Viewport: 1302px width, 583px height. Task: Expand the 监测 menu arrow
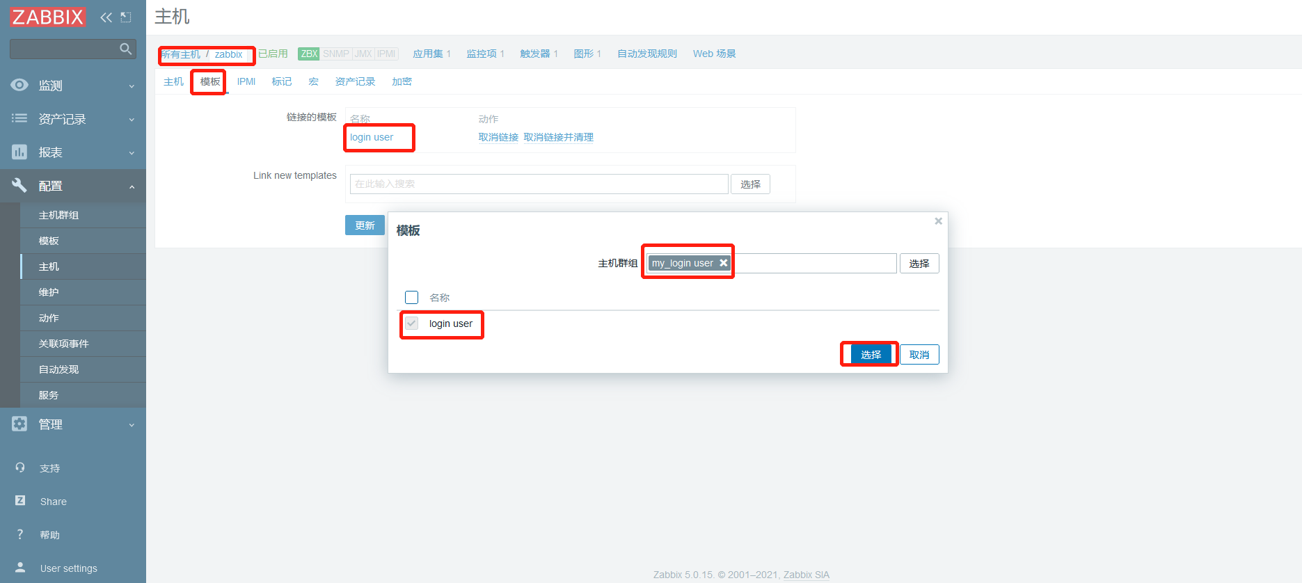[132, 86]
